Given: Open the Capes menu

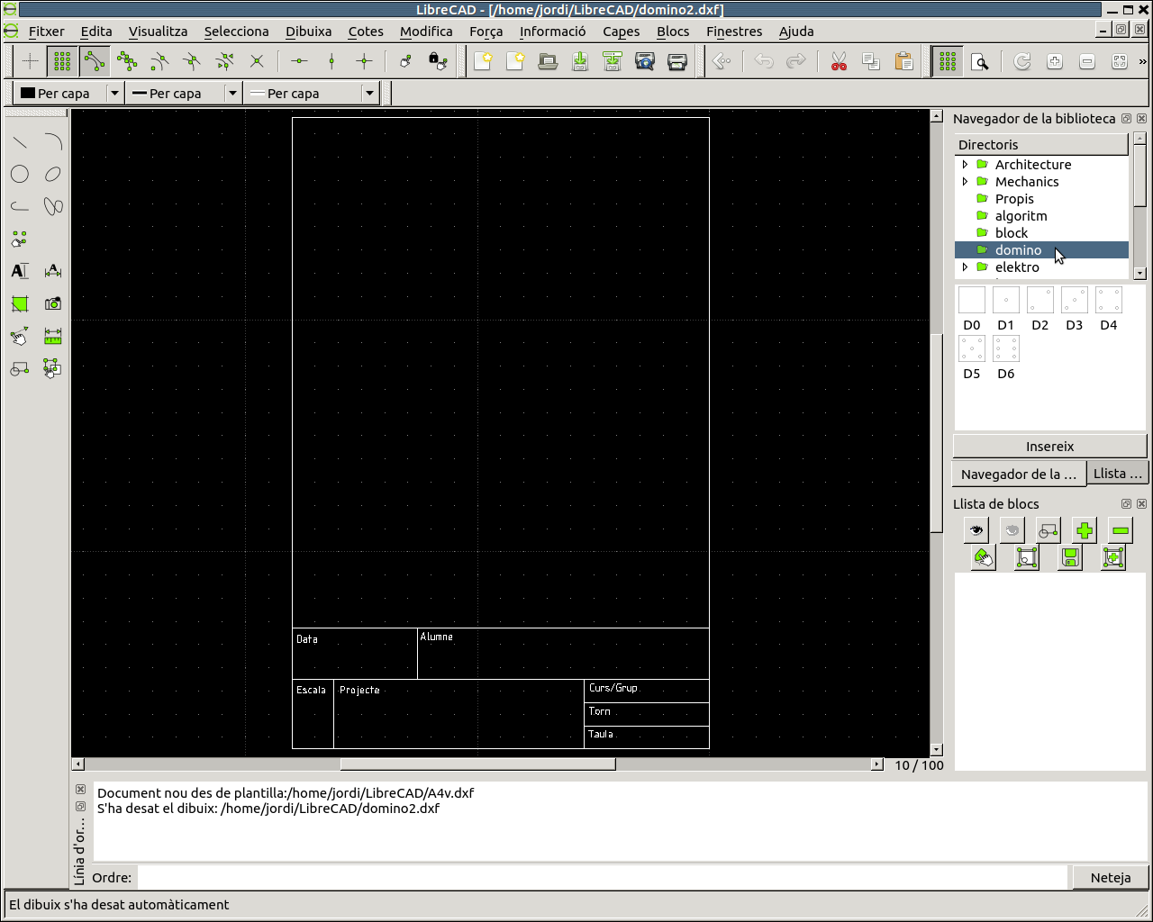Looking at the screenshot, I should (x=622, y=32).
